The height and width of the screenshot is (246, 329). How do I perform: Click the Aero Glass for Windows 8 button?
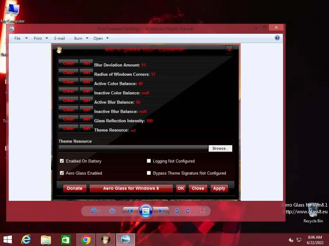(131, 188)
